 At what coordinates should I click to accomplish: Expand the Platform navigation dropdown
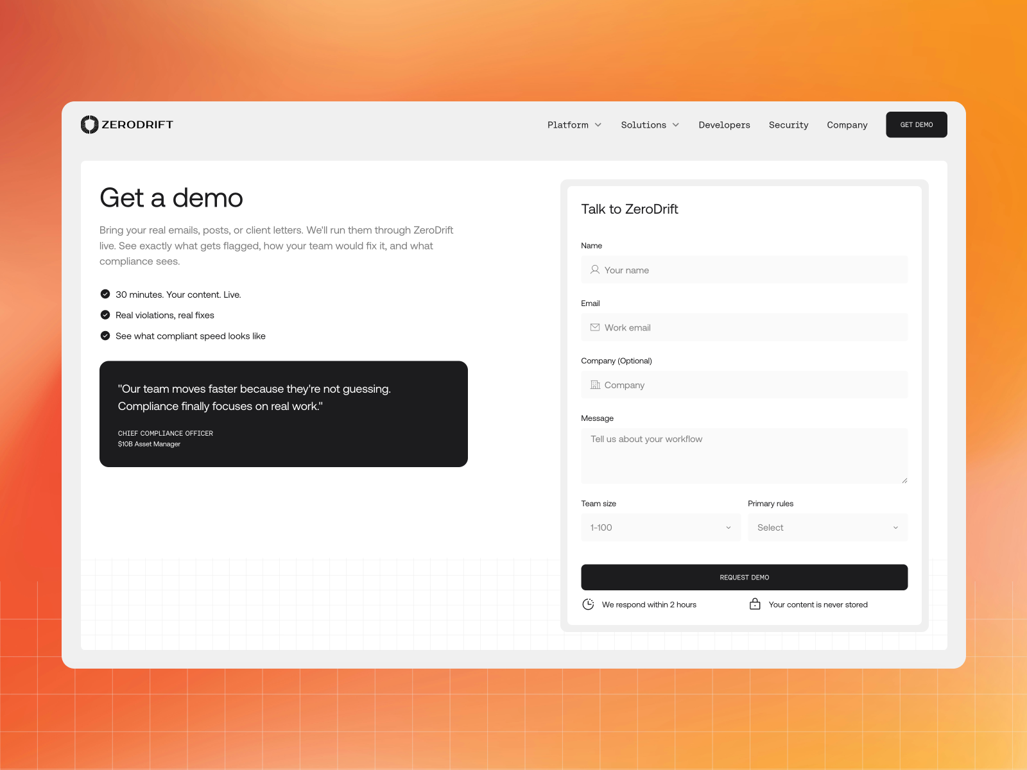pos(574,125)
